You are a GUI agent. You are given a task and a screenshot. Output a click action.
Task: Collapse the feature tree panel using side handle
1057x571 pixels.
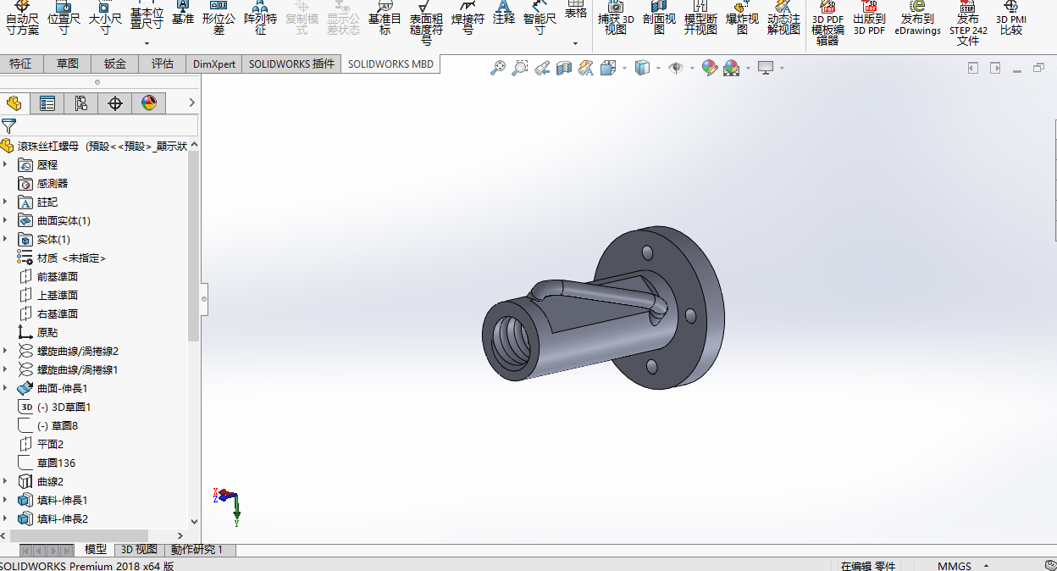click(204, 299)
